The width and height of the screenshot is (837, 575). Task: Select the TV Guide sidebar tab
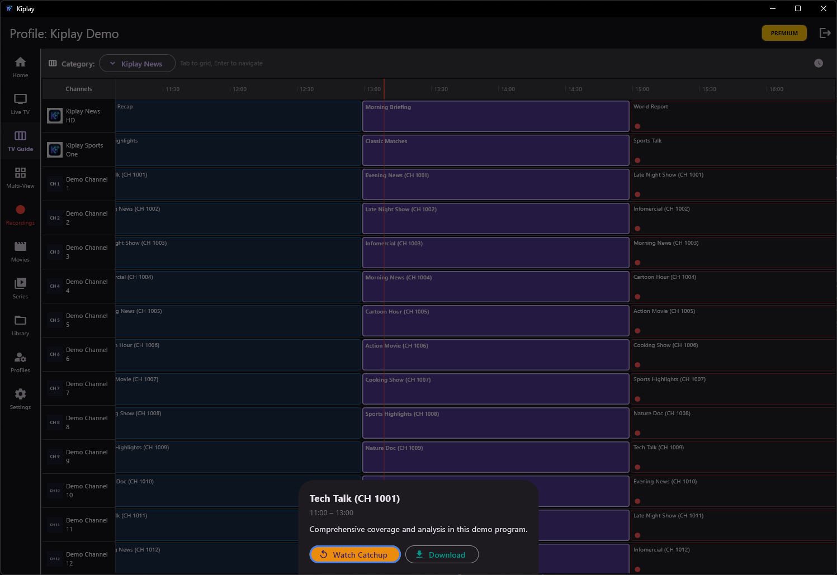20,140
